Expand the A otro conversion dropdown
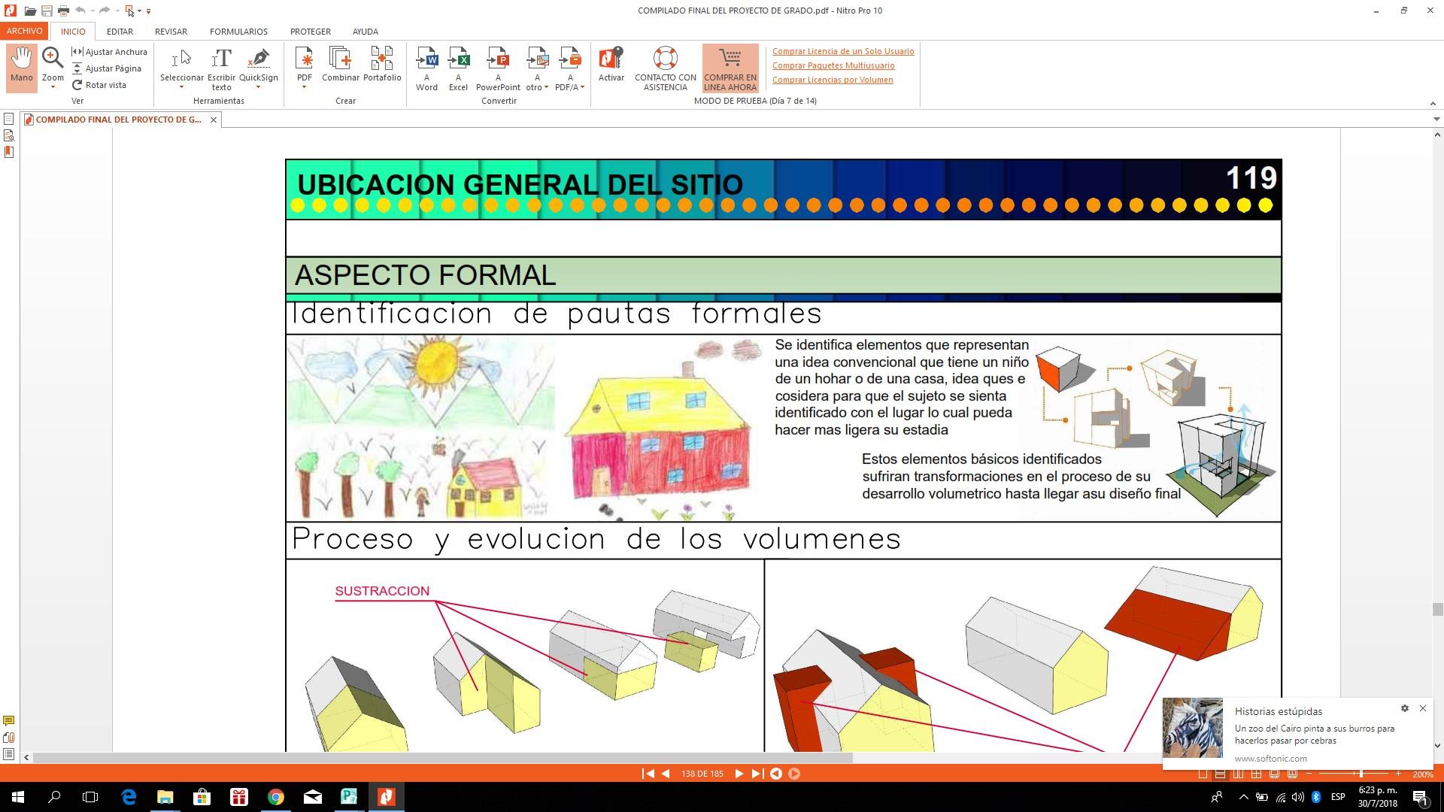Screen dimensions: 1444x812 click(546, 88)
